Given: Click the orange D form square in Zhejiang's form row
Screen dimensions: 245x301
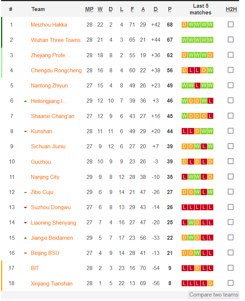Looking at the screenshot, I should (x=184, y=55).
